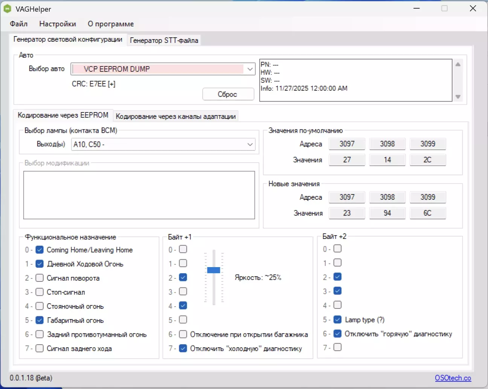Disable the Lamp type (?) checkbox

(337, 320)
